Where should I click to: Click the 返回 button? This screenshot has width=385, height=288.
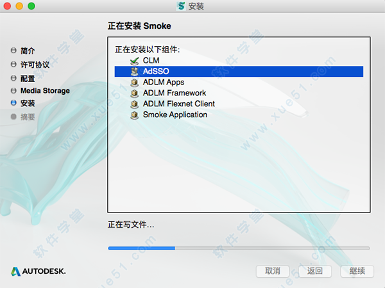point(315,271)
